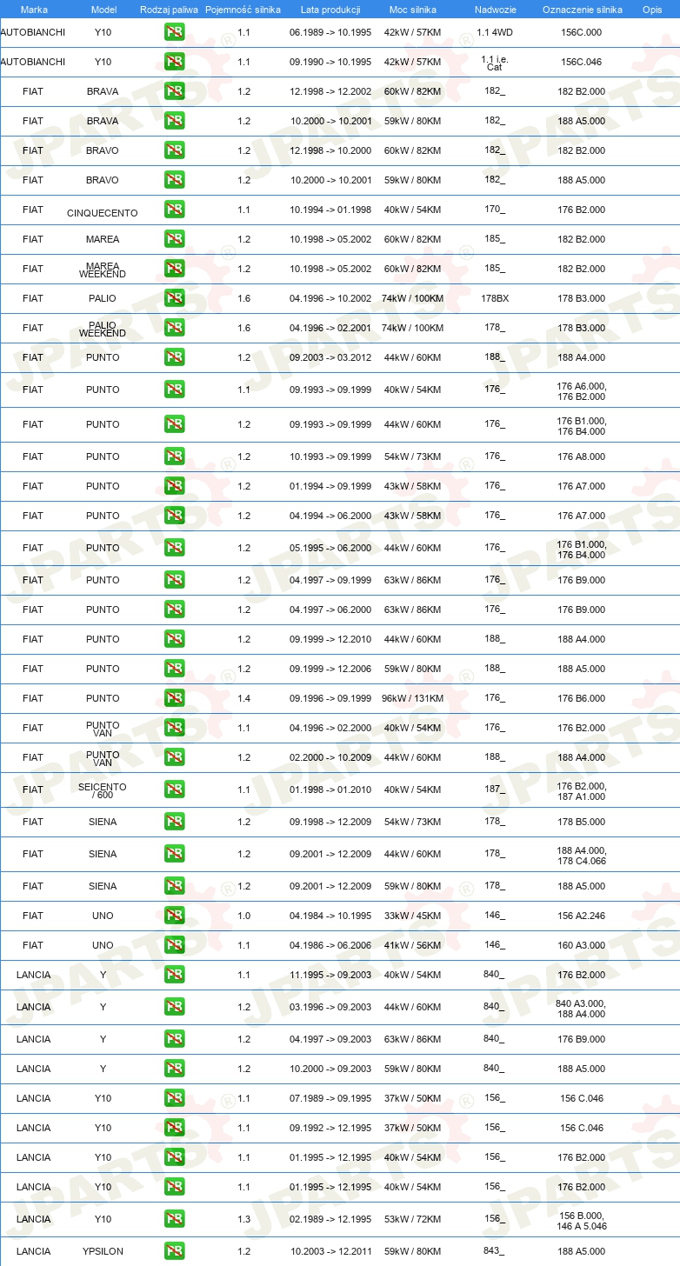The image size is (680, 1266).
Task: Click fuel icon in Fiat Palio 178BX row
Action: [174, 298]
